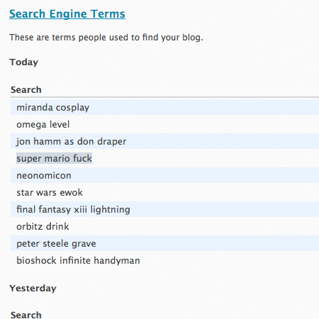The image size is (319, 319).
Task: Click the 'jon hamm as don draper' row
Action: coord(164,141)
